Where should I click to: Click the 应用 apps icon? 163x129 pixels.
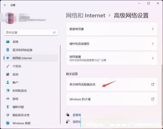8,74
